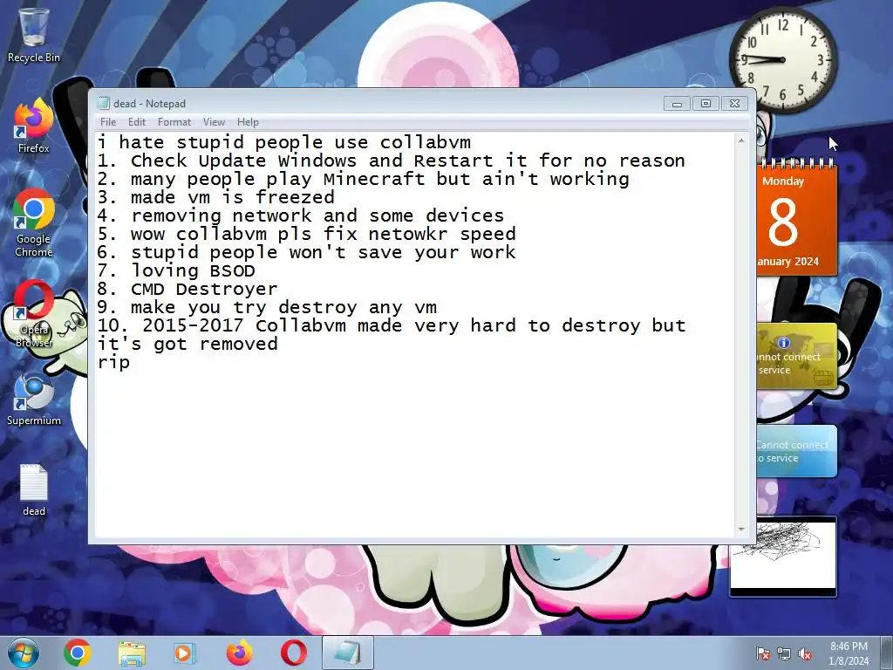893x670 pixels.
Task: Close the dead - Notepad window
Action: point(734,103)
